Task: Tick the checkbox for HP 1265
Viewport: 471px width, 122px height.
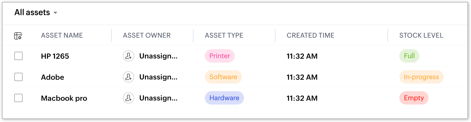Action: coord(18,56)
